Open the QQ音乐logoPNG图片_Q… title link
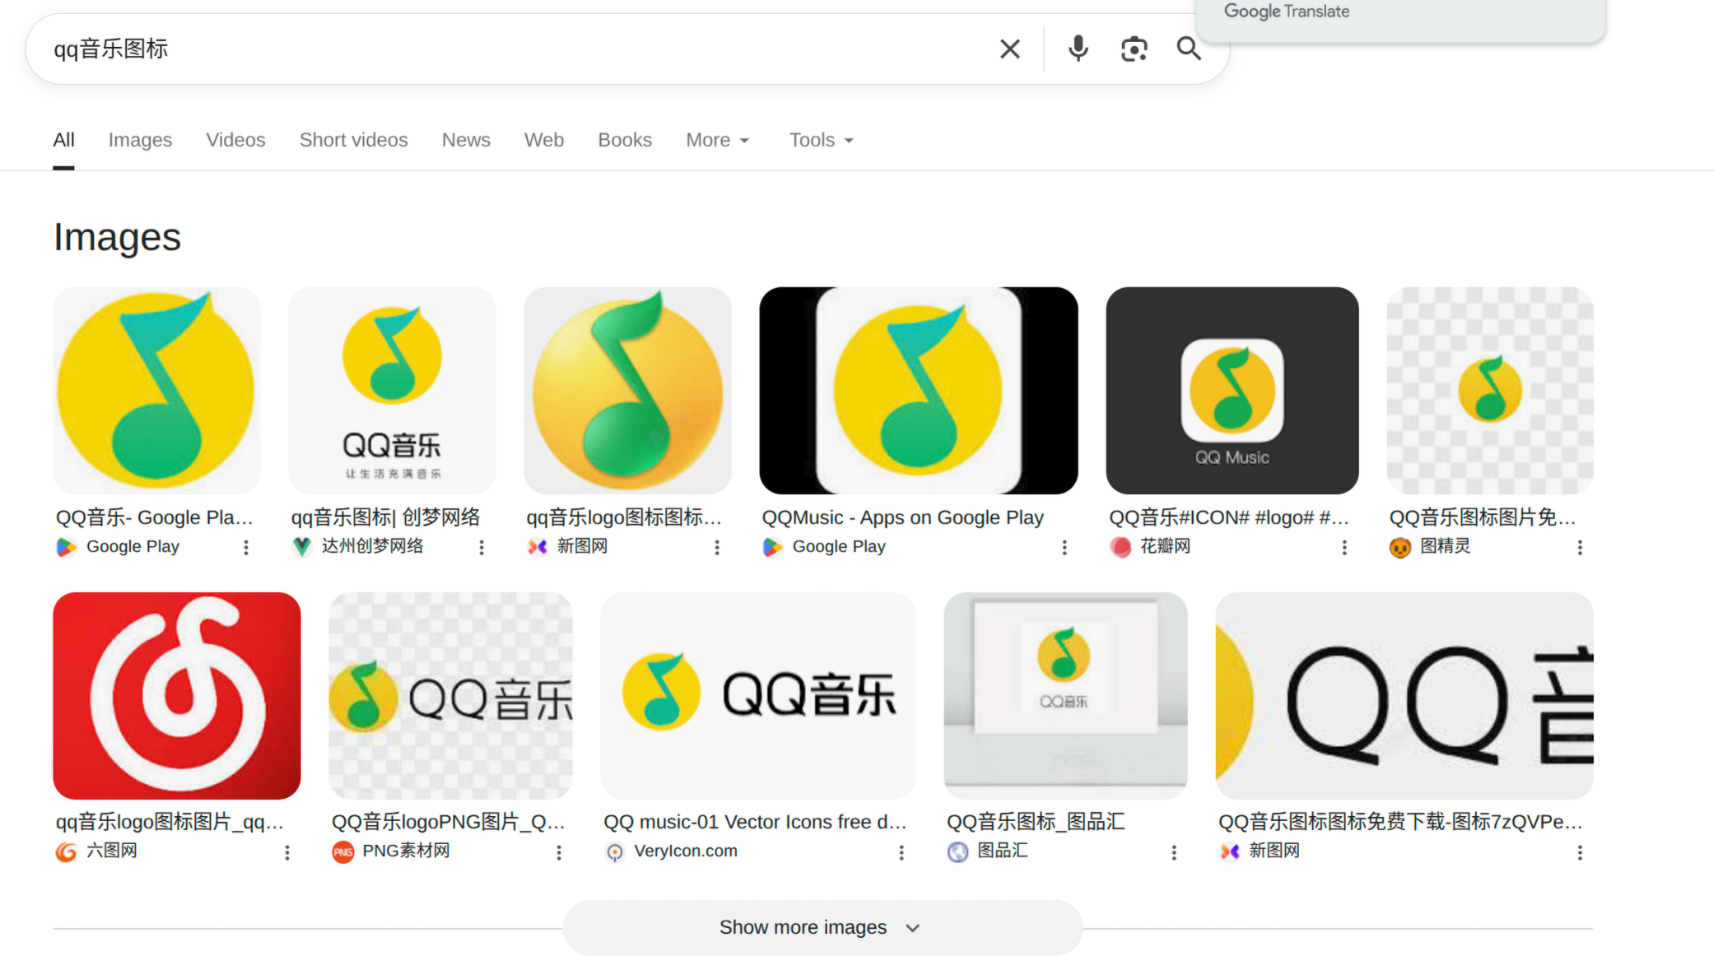 tap(449, 822)
